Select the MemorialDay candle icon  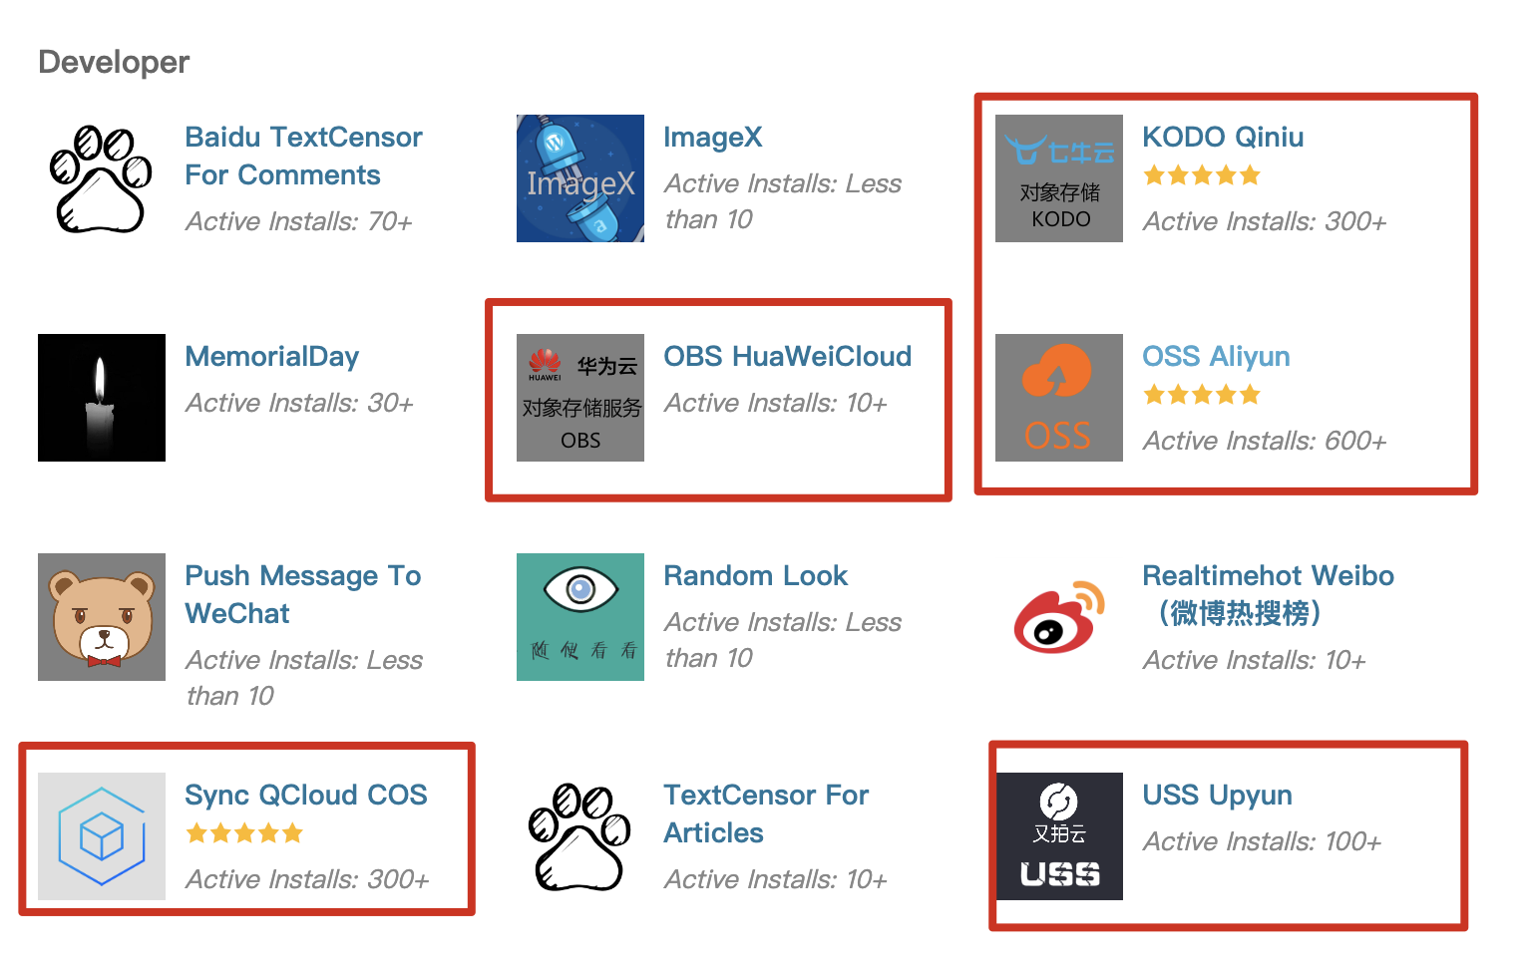101,398
